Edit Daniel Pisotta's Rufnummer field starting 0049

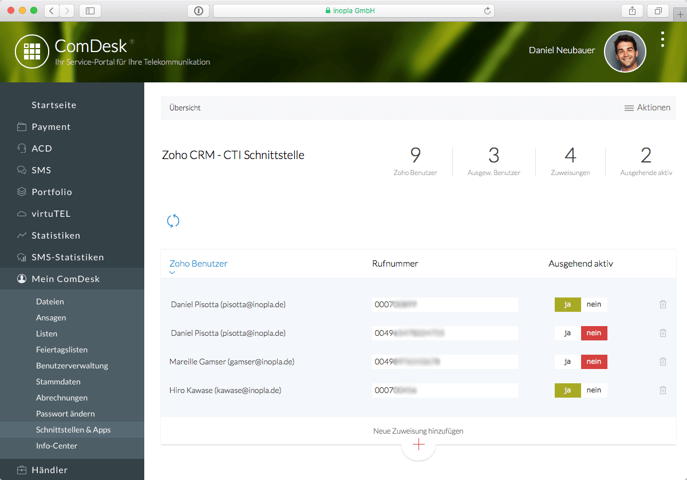pyautogui.click(x=445, y=333)
